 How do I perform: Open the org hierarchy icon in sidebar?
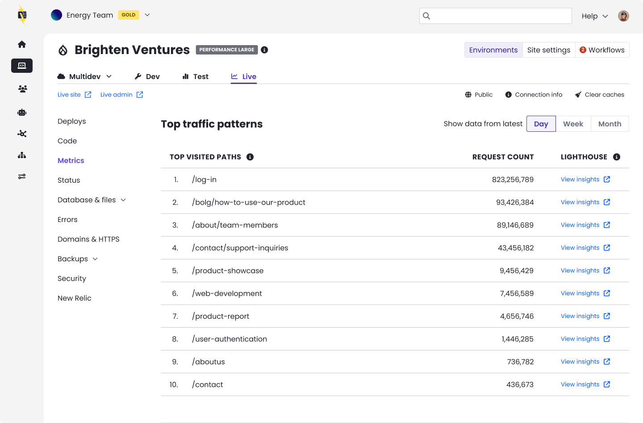pyautogui.click(x=22, y=155)
